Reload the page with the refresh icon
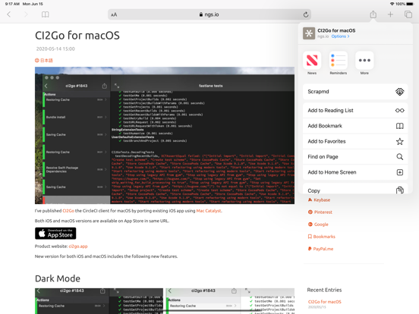Screen dimensions: 419x314 (x=306, y=14)
